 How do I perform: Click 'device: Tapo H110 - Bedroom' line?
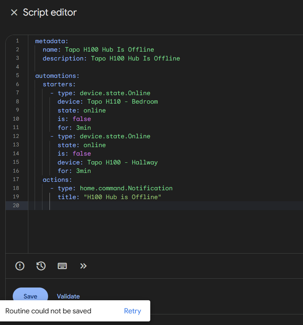pos(108,102)
